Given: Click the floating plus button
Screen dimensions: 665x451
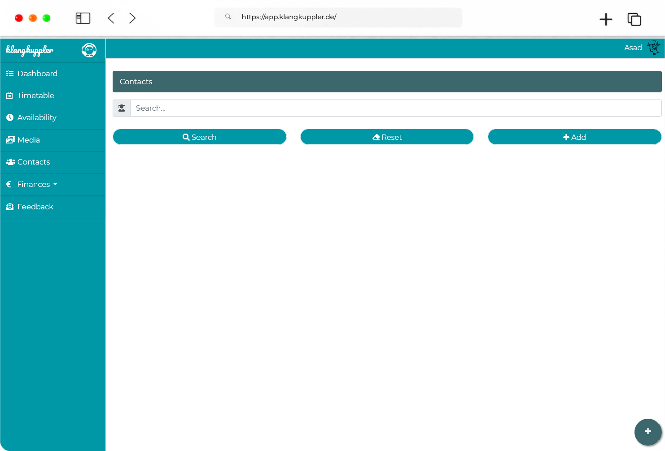Looking at the screenshot, I should 647,431.
